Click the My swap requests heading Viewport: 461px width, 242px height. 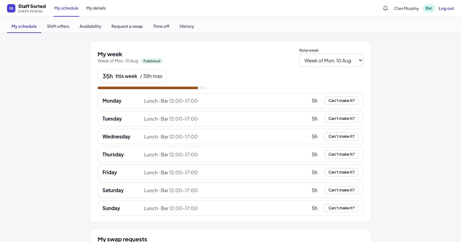tap(122, 239)
